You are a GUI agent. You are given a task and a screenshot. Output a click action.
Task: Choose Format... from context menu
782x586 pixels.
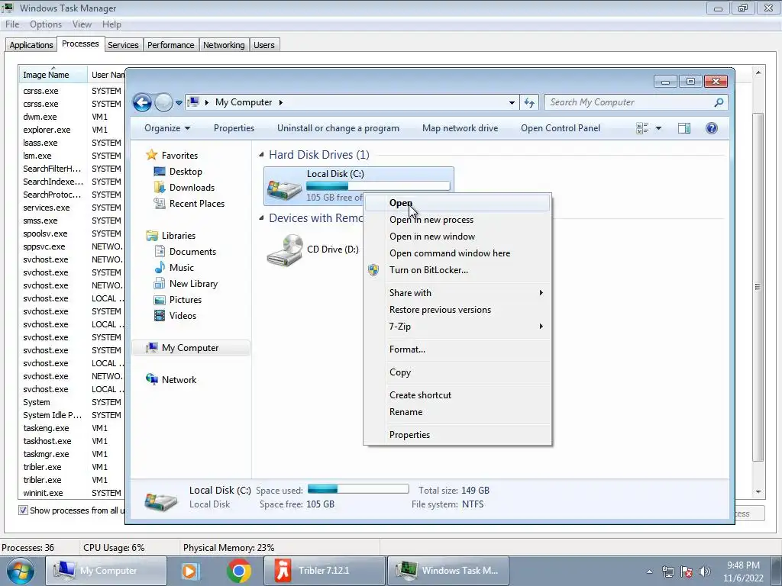point(457,349)
